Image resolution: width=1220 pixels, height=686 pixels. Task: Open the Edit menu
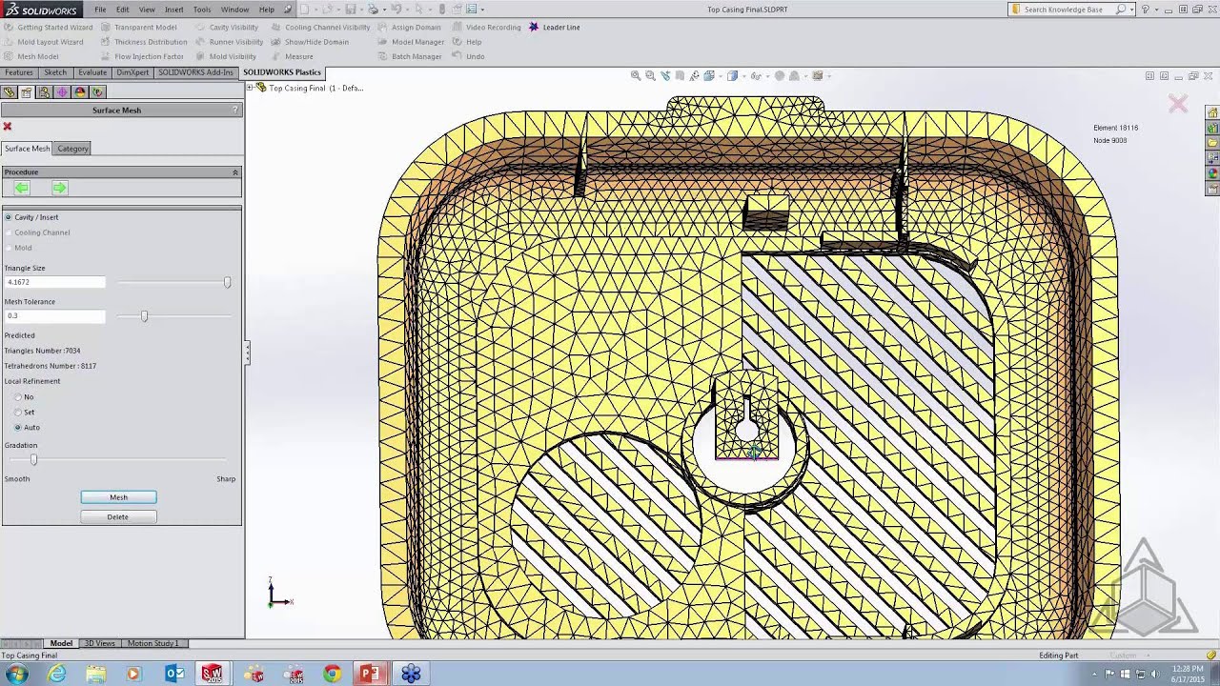pos(123,10)
